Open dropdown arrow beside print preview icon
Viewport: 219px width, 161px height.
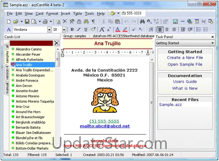(x=40, y=21)
